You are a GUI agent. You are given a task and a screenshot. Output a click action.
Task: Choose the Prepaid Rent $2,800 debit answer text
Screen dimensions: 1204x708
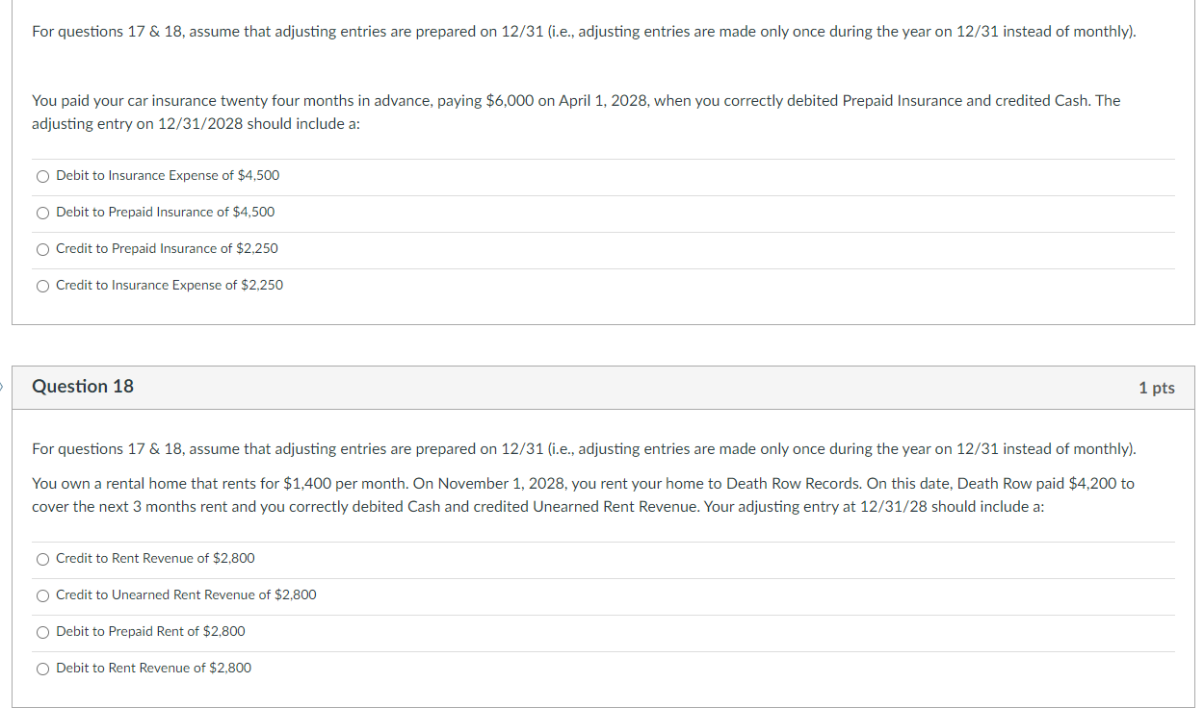(x=149, y=632)
